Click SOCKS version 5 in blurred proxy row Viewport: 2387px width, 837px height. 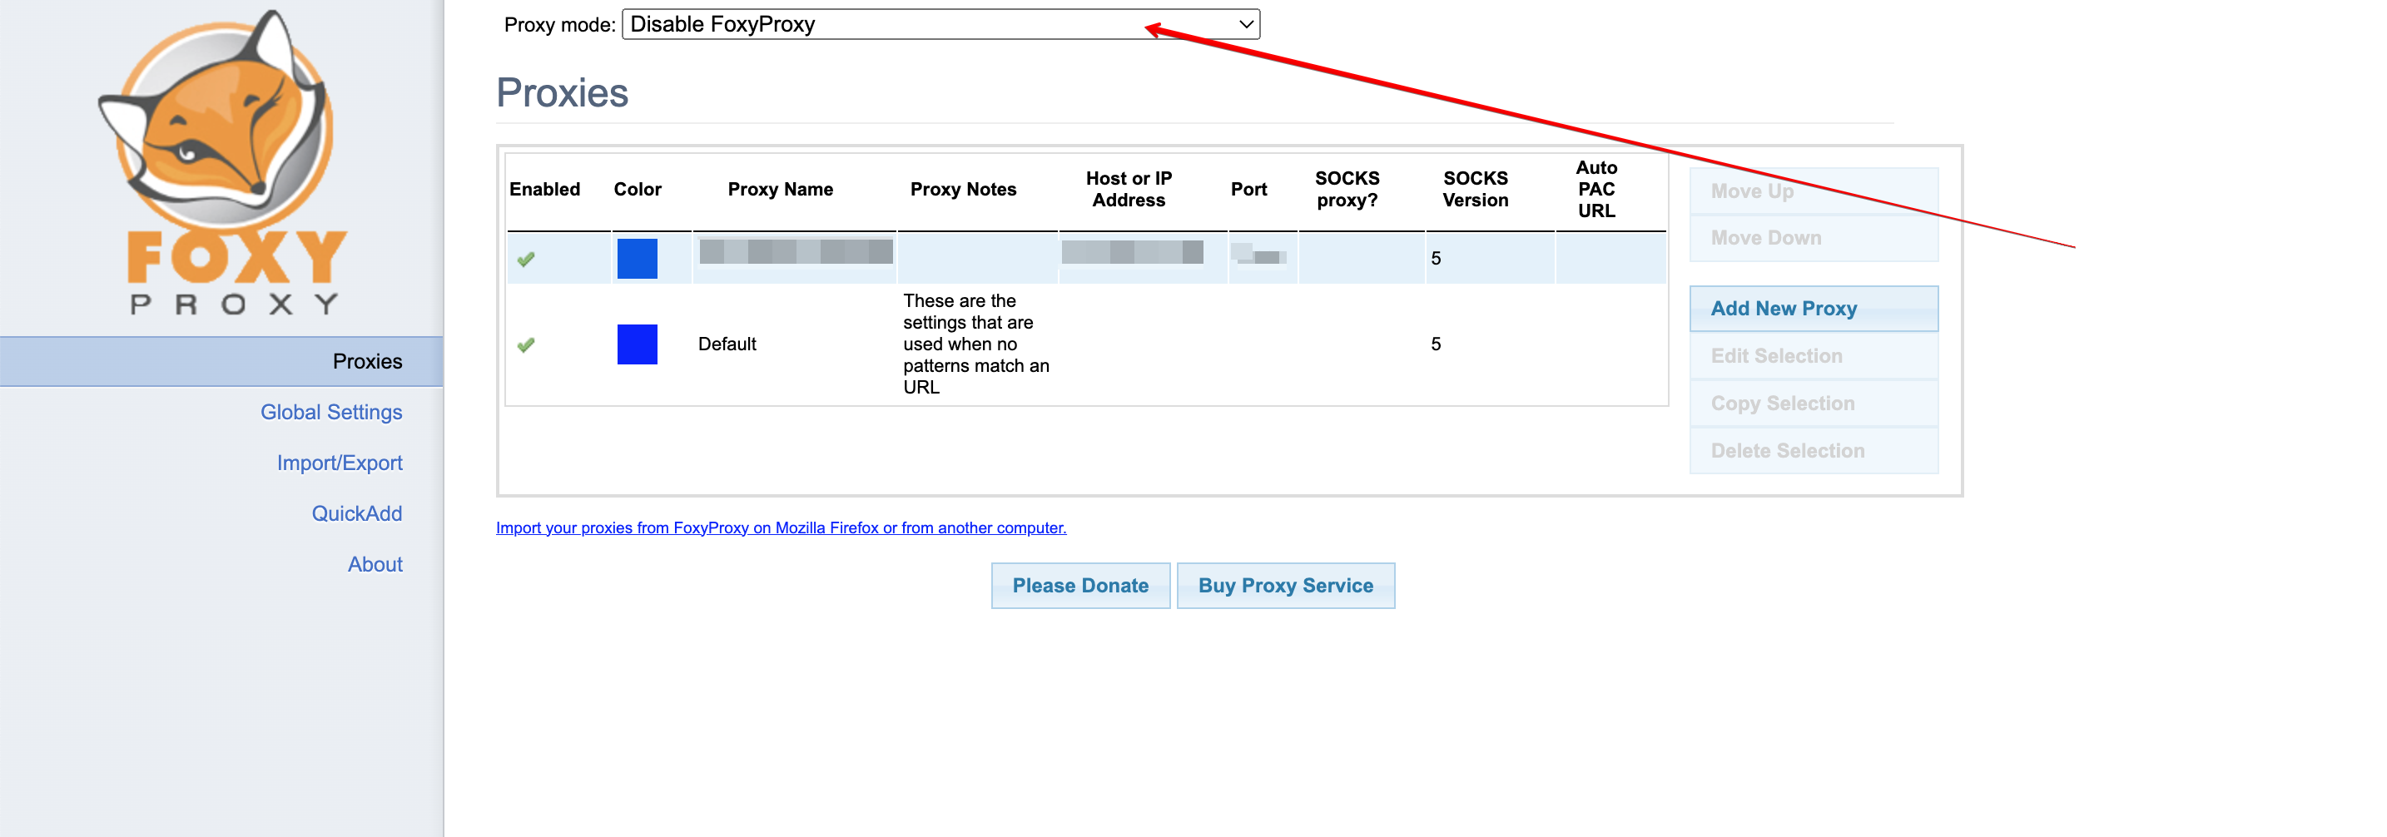click(1436, 258)
